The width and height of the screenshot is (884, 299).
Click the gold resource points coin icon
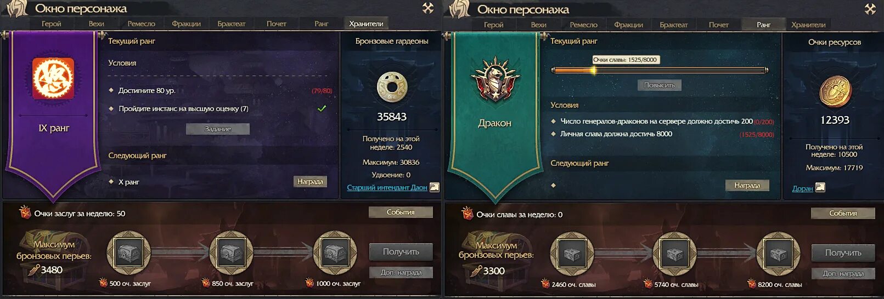835,90
